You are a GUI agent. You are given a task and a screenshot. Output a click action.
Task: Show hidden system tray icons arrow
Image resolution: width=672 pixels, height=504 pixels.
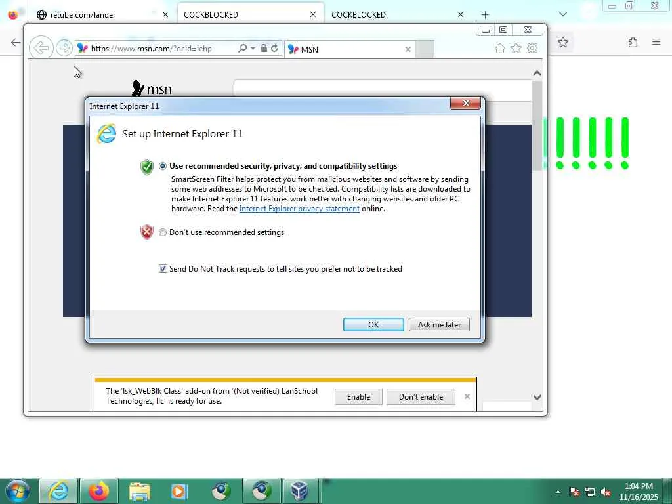click(558, 492)
